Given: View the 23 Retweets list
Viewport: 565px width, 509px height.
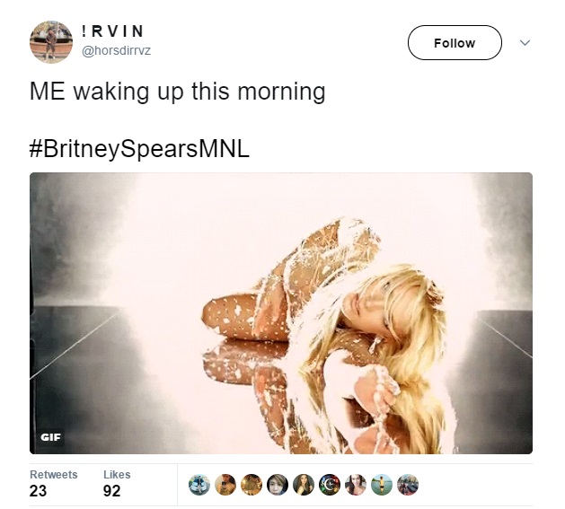Looking at the screenshot, I should pyautogui.click(x=53, y=484).
